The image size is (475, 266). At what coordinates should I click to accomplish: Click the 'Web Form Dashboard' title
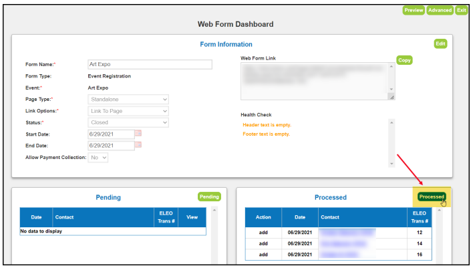click(235, 24)
